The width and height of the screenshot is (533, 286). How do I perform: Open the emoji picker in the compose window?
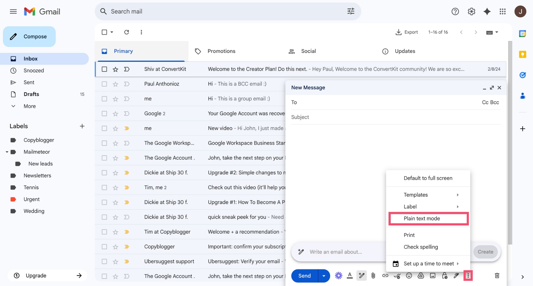pyautogui.click(x=409, y=276)
